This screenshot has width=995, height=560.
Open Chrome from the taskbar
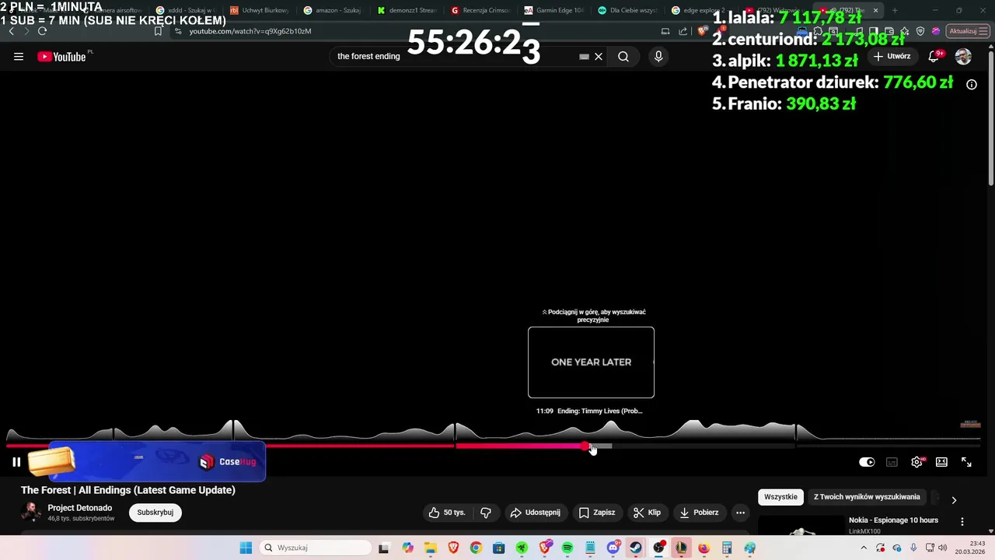point(476,548)
